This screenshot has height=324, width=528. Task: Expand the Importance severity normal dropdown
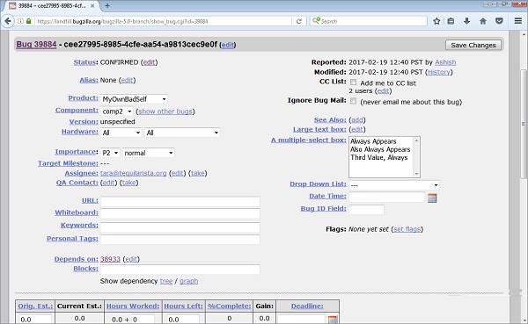pos(149,153)
